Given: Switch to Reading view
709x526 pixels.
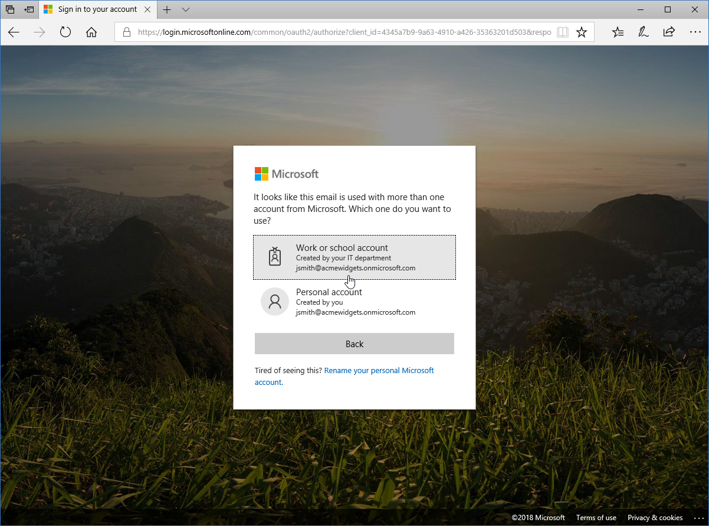Looking at the screenshot, I should pyautogui.click(x=563, y=32).
